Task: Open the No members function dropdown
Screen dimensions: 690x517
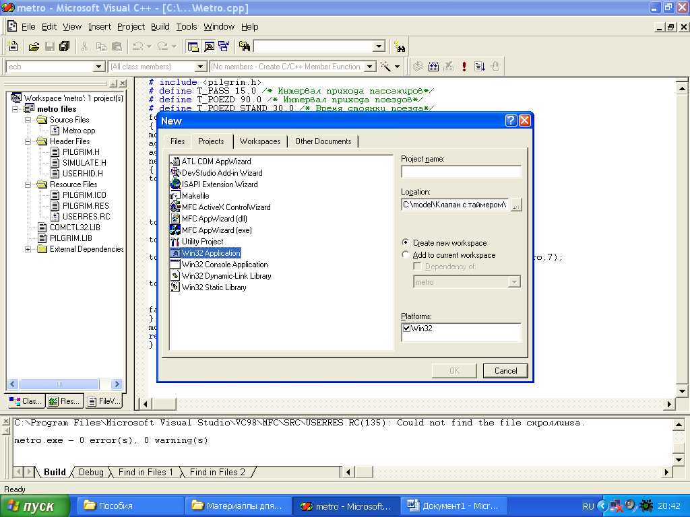Action: pyautogui.click(x=370, y=67)
